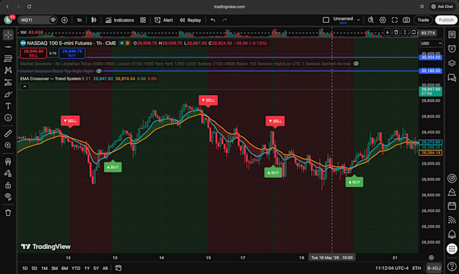The image size is (459, 274).
Task: Open the watchlist panel
Action: coord(452,34)
